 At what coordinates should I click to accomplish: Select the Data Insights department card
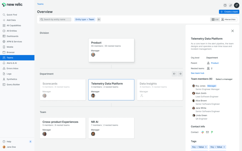(x=160, y=90)
